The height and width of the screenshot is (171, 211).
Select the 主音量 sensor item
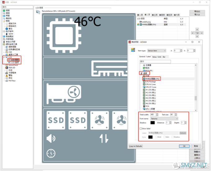coord(148,65)
